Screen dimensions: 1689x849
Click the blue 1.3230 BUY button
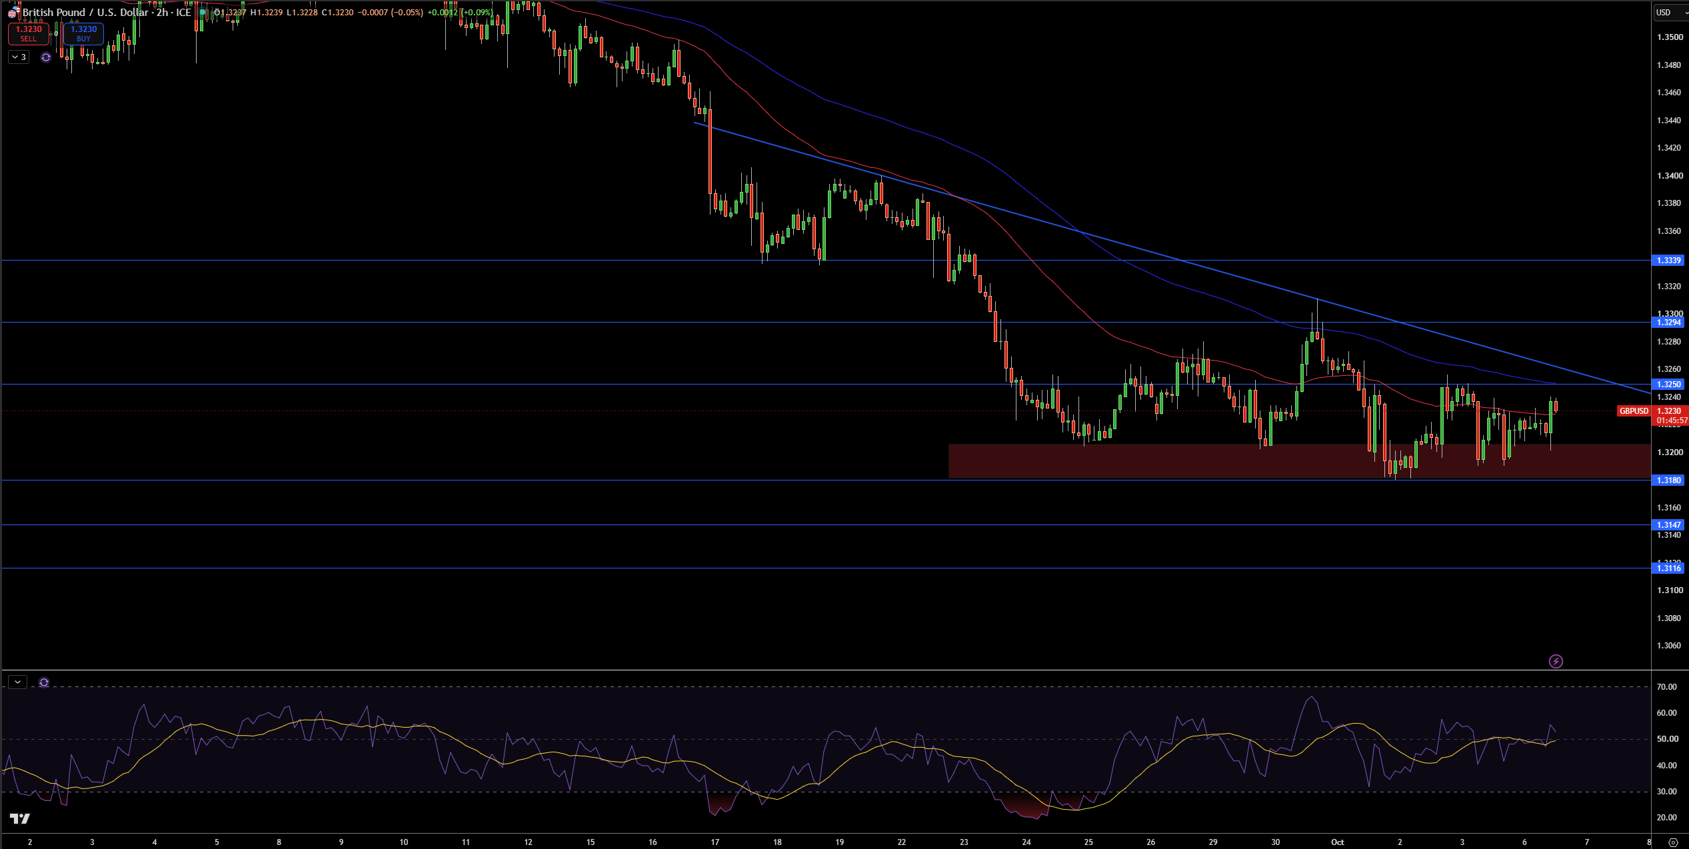(x=83, y=33)
